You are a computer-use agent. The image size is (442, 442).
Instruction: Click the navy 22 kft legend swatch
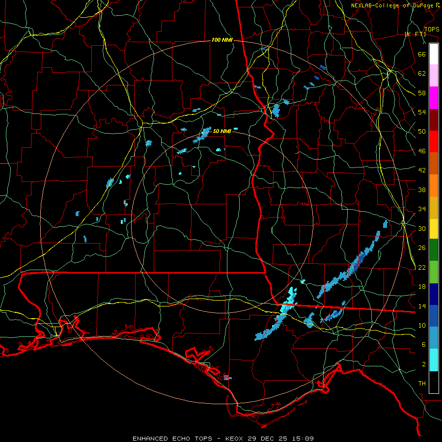434,294
